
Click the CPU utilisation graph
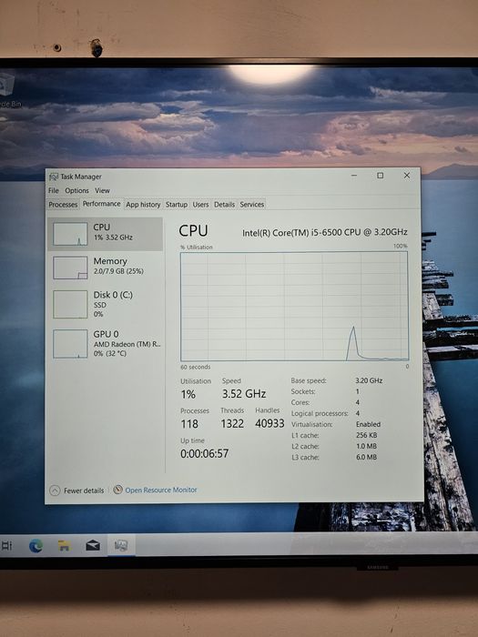tap(294, 306)
